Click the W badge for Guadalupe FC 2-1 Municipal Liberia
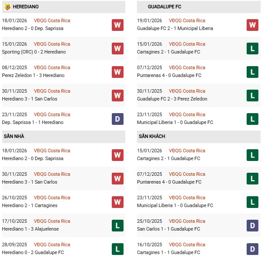Viewport: 261px width, 258px height. pos(252,25)
